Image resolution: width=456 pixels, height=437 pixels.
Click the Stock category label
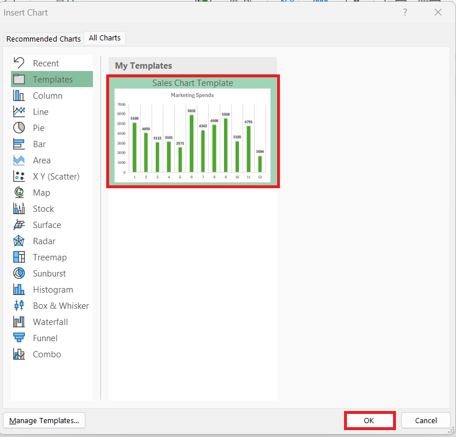(x=43, y=209)
